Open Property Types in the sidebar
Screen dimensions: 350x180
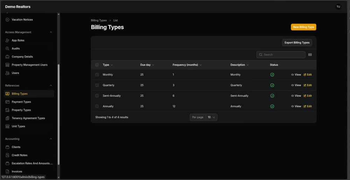click(29, 110)
